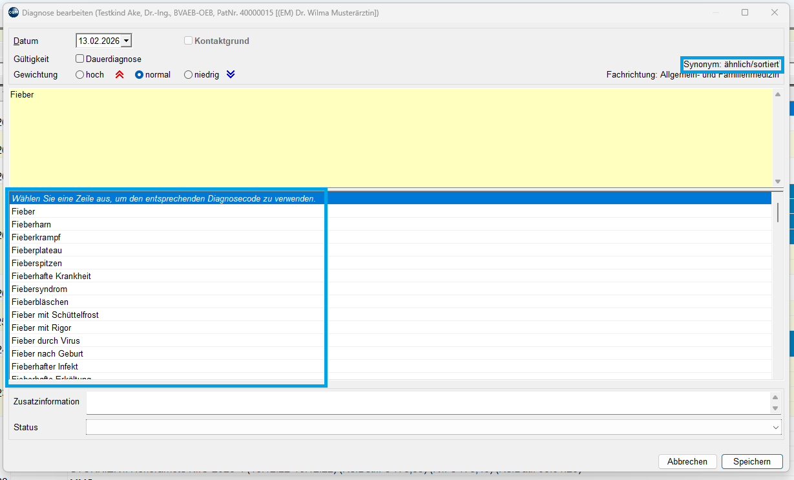The image size is (794, 480).
Task: Select Fieberkrampf from the diagnosis list
Action: [x=36, y=237]
